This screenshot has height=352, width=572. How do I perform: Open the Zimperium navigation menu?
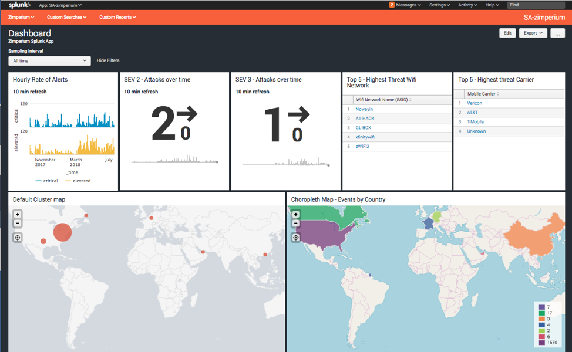tap(21, 17)
